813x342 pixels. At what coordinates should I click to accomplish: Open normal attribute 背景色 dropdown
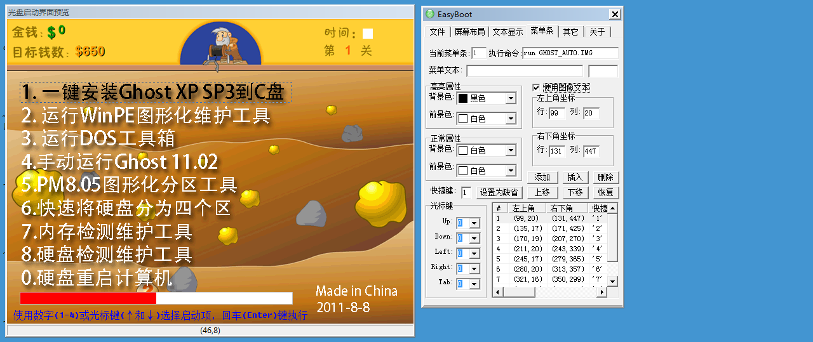[x=511, y=150]
